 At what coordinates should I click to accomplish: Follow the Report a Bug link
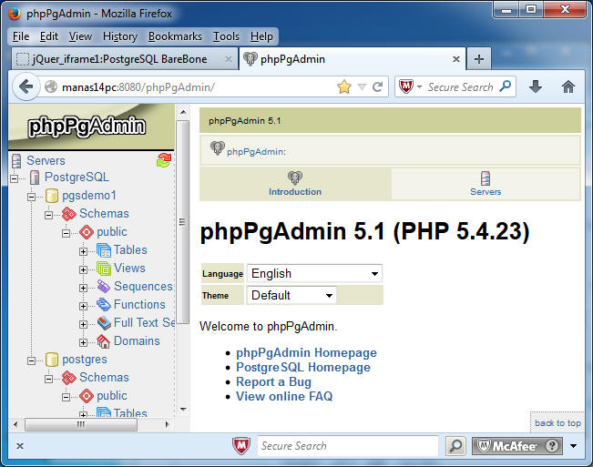(273, 381)
